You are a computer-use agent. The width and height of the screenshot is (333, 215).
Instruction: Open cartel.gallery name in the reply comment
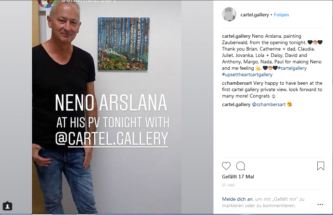236,105
